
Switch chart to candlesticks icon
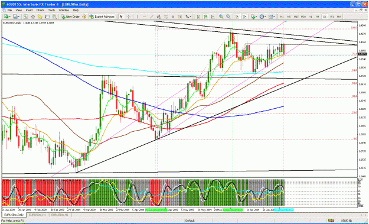pyautogui.click(x=205, y=17)
